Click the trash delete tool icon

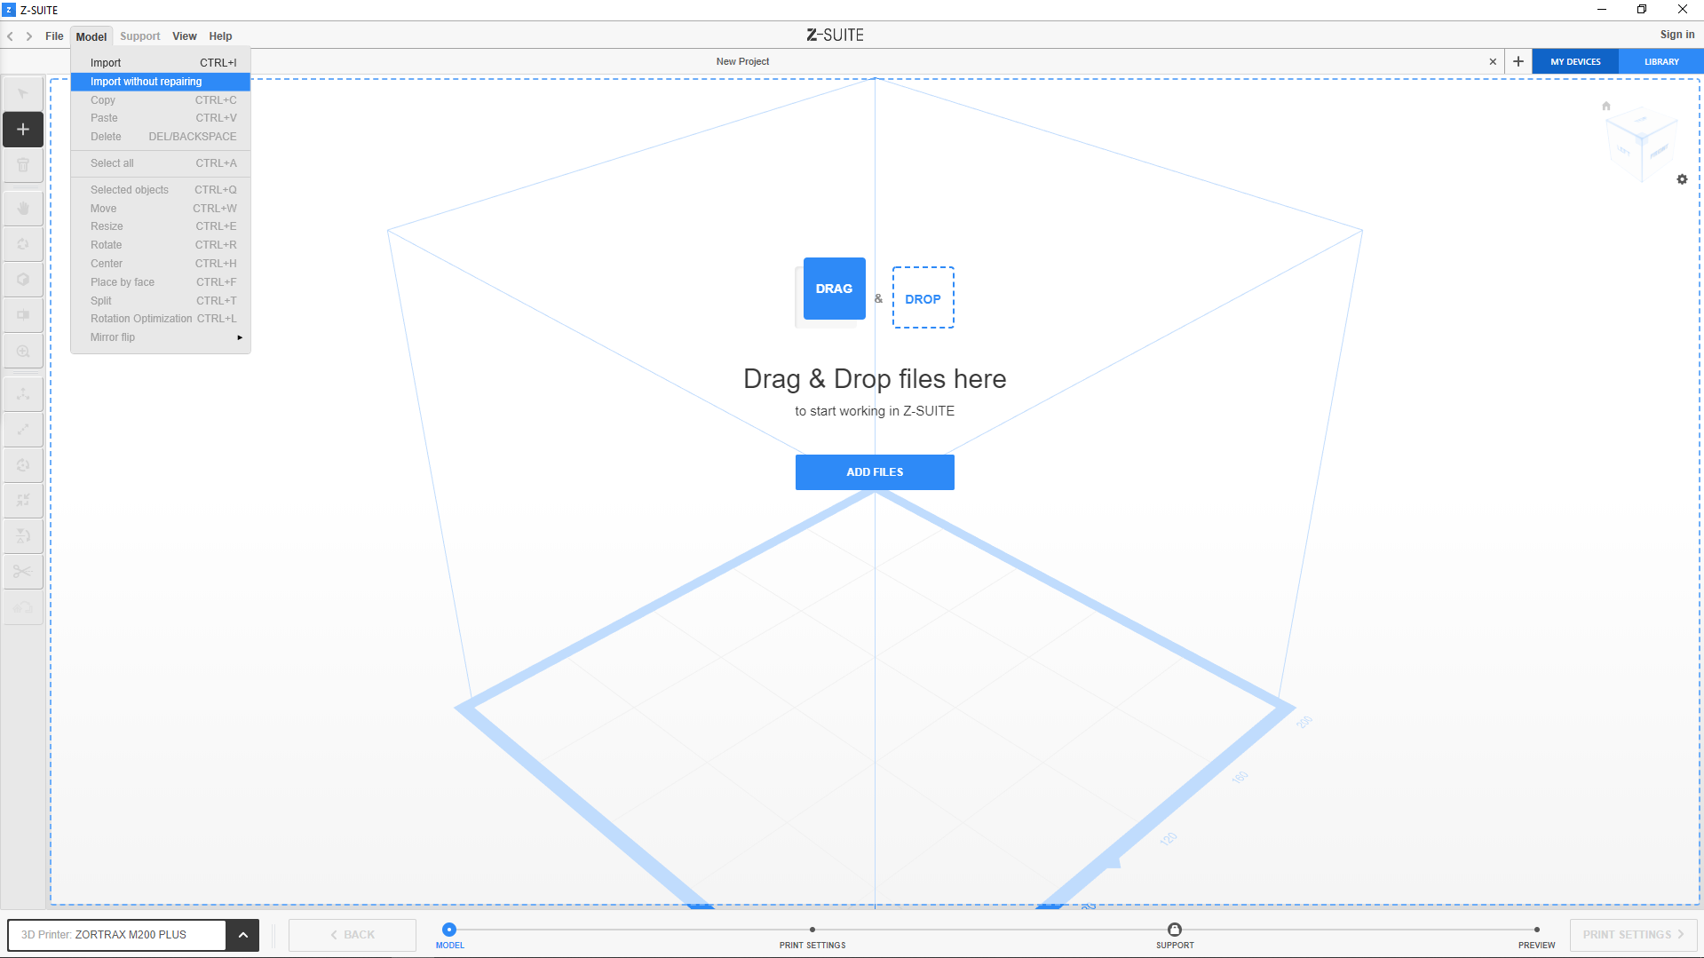pyautogui.click(x=23, y=165)
